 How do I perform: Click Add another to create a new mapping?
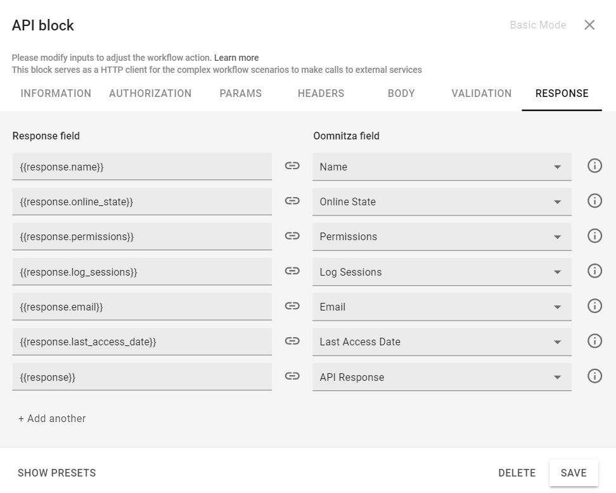[x=51, y=418]
